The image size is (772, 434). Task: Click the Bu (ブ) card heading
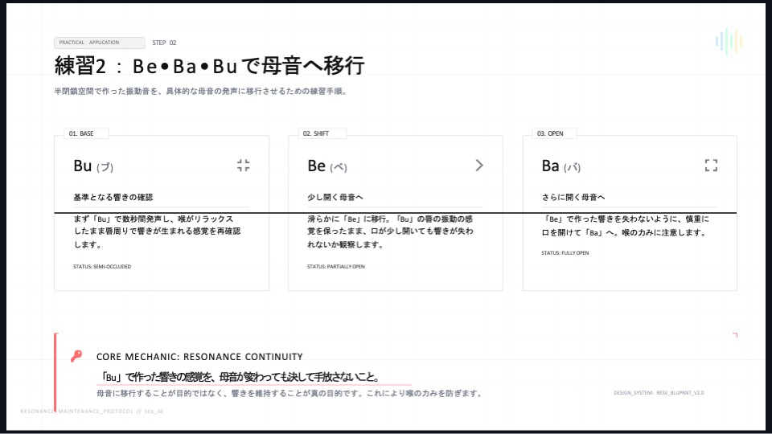coord(93,166)
